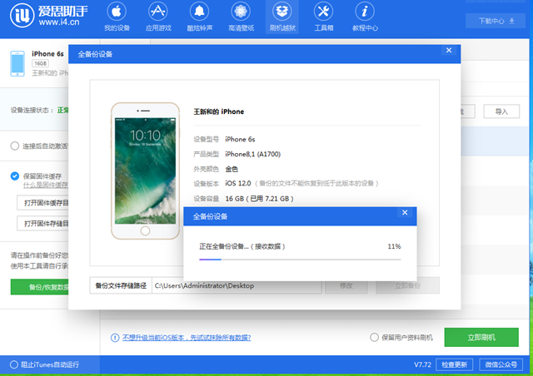
Task: Open 教程中心 tutorial center icon
Action: click(363, 17)
